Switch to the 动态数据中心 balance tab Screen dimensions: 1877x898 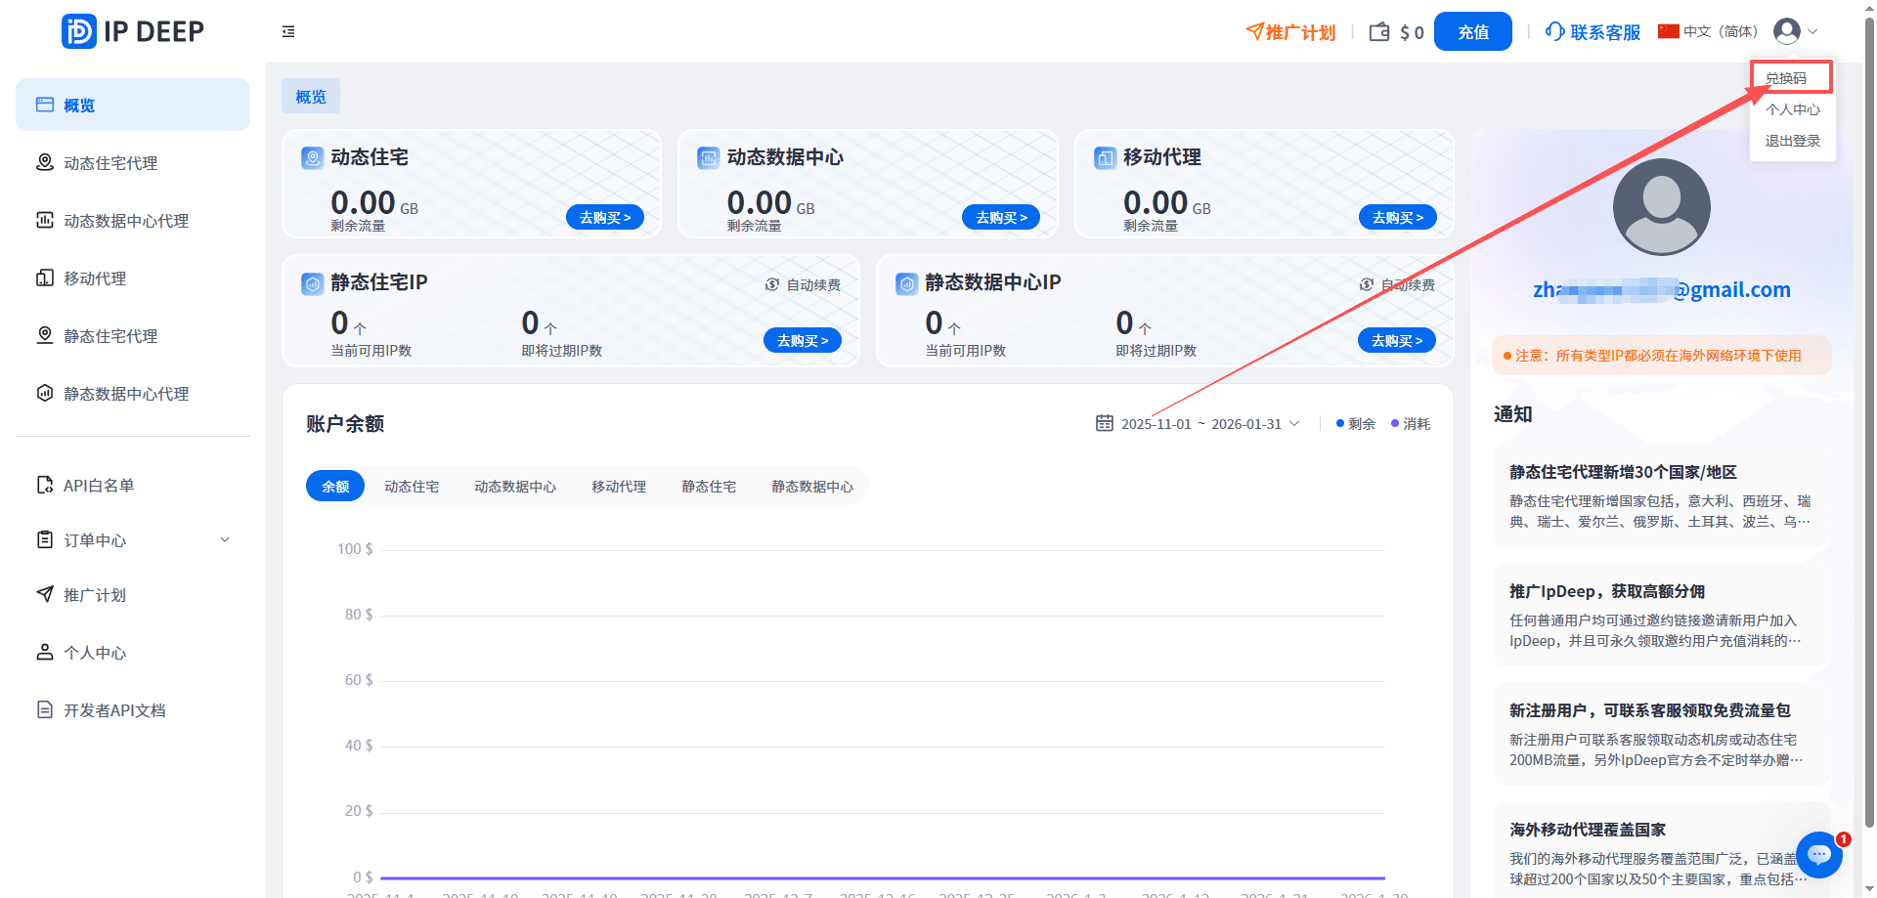[x=515, y=486]
